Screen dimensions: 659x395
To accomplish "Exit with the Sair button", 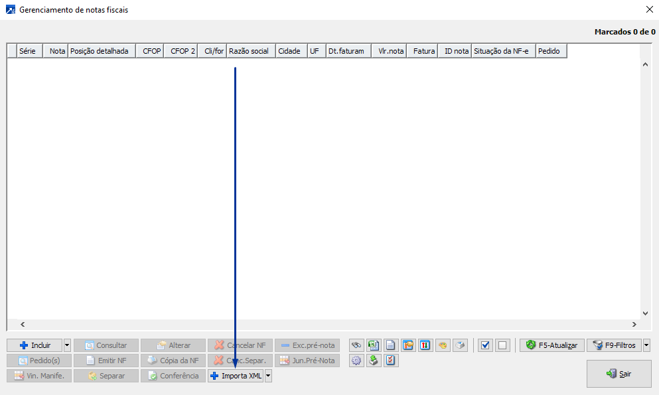I will 619,374.
